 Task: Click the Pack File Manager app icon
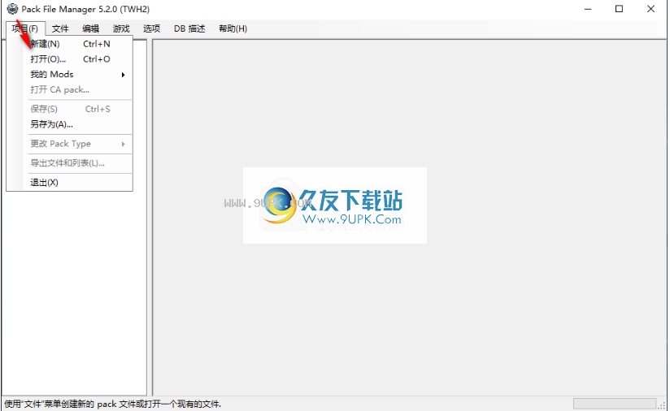[x=12, y=9]
